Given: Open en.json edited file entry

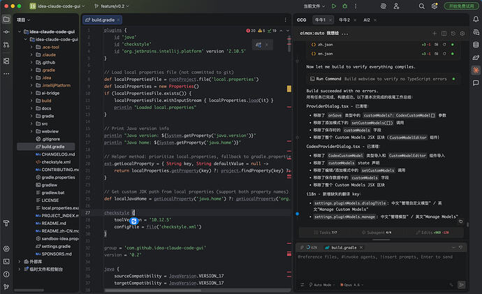Looking at the screenshot, I should (382, 54).
